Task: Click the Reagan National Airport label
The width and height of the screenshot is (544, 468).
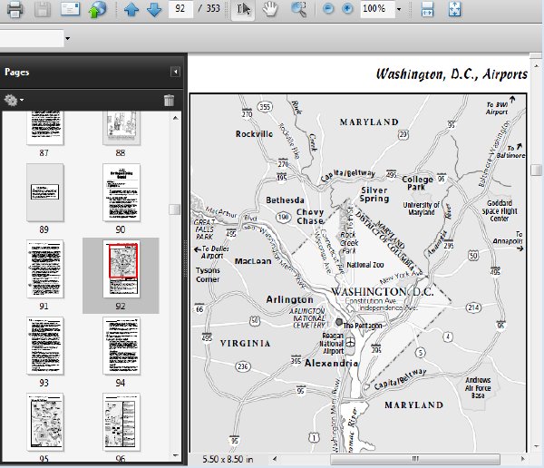Action: point(332,344)
